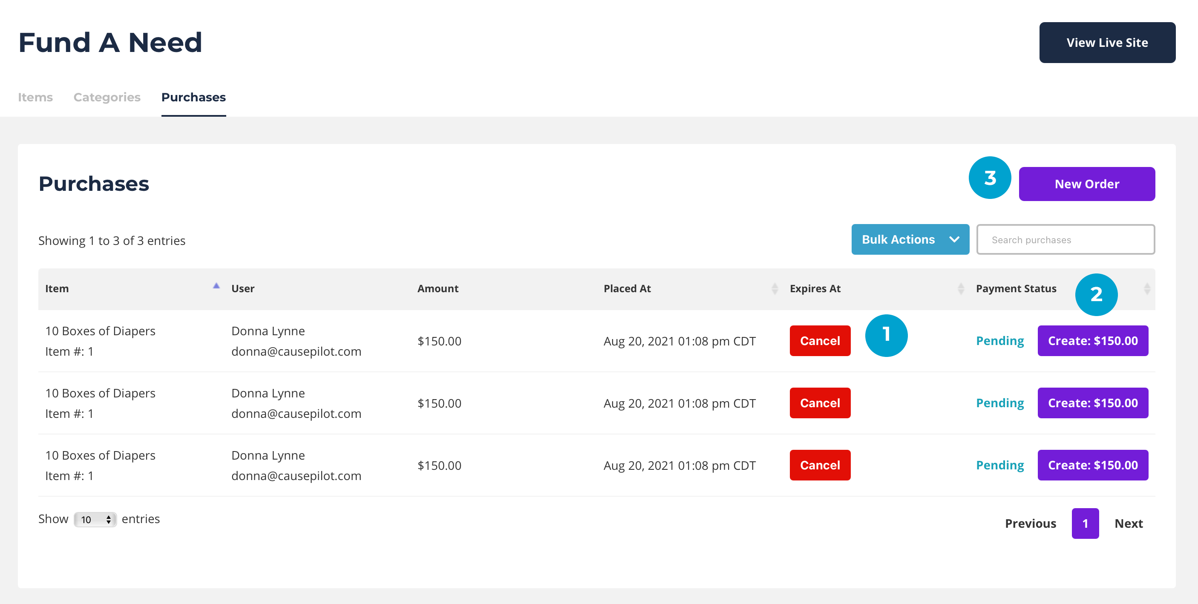Viewport: 1198px width, 604px height.
Task: Click Create: $150.00 in the last row
Action: point(1092,465)
